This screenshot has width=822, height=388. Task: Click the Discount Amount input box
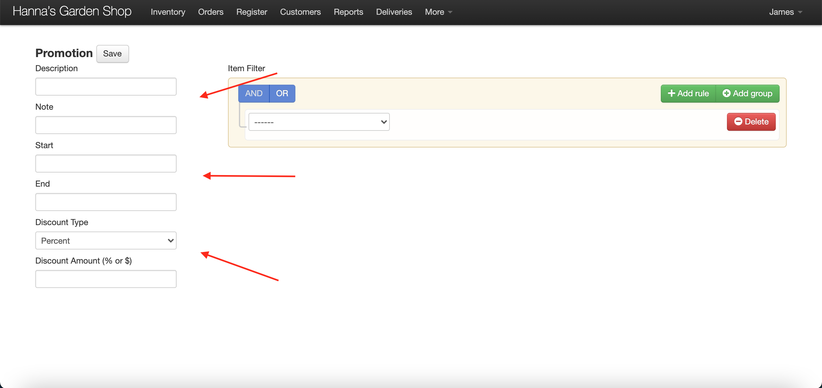coord(106,279)
